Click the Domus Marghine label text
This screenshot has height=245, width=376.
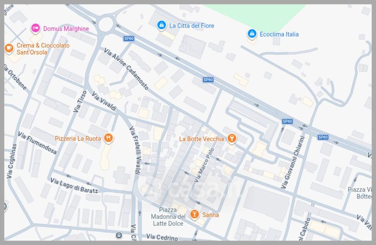pyautogui.click(x=66, y=29)
